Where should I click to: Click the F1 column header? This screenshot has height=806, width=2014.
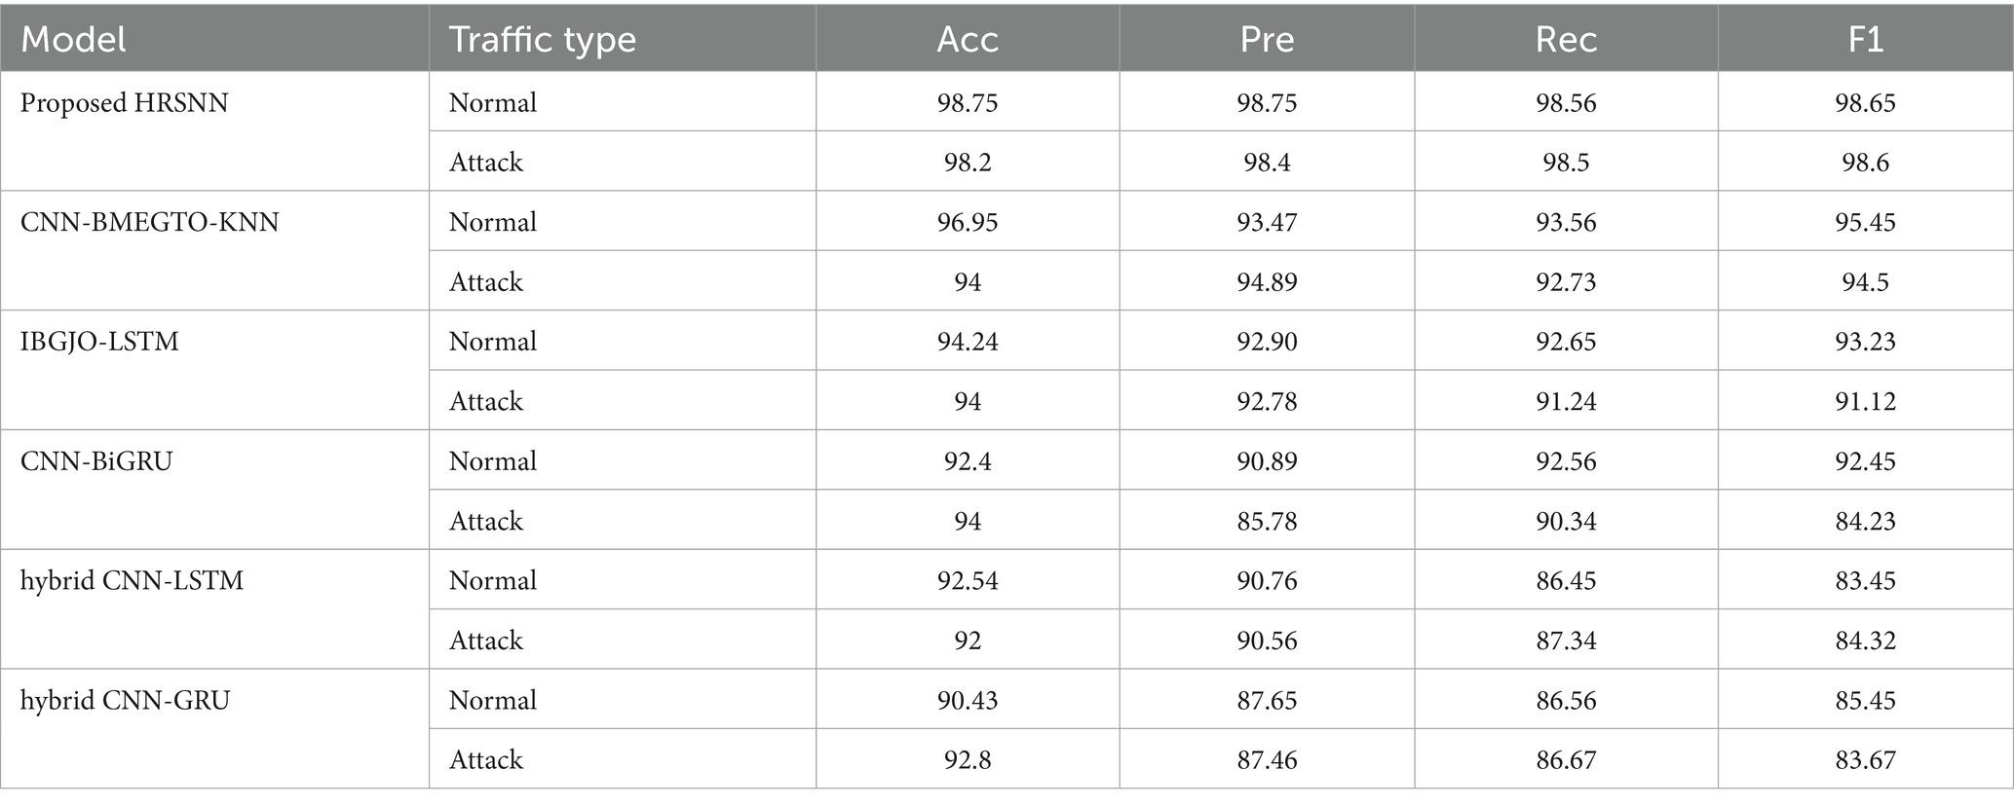(1865, 39)
